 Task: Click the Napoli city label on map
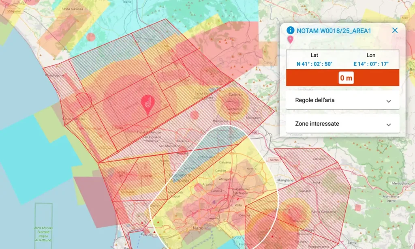click(x=199, y=228)
